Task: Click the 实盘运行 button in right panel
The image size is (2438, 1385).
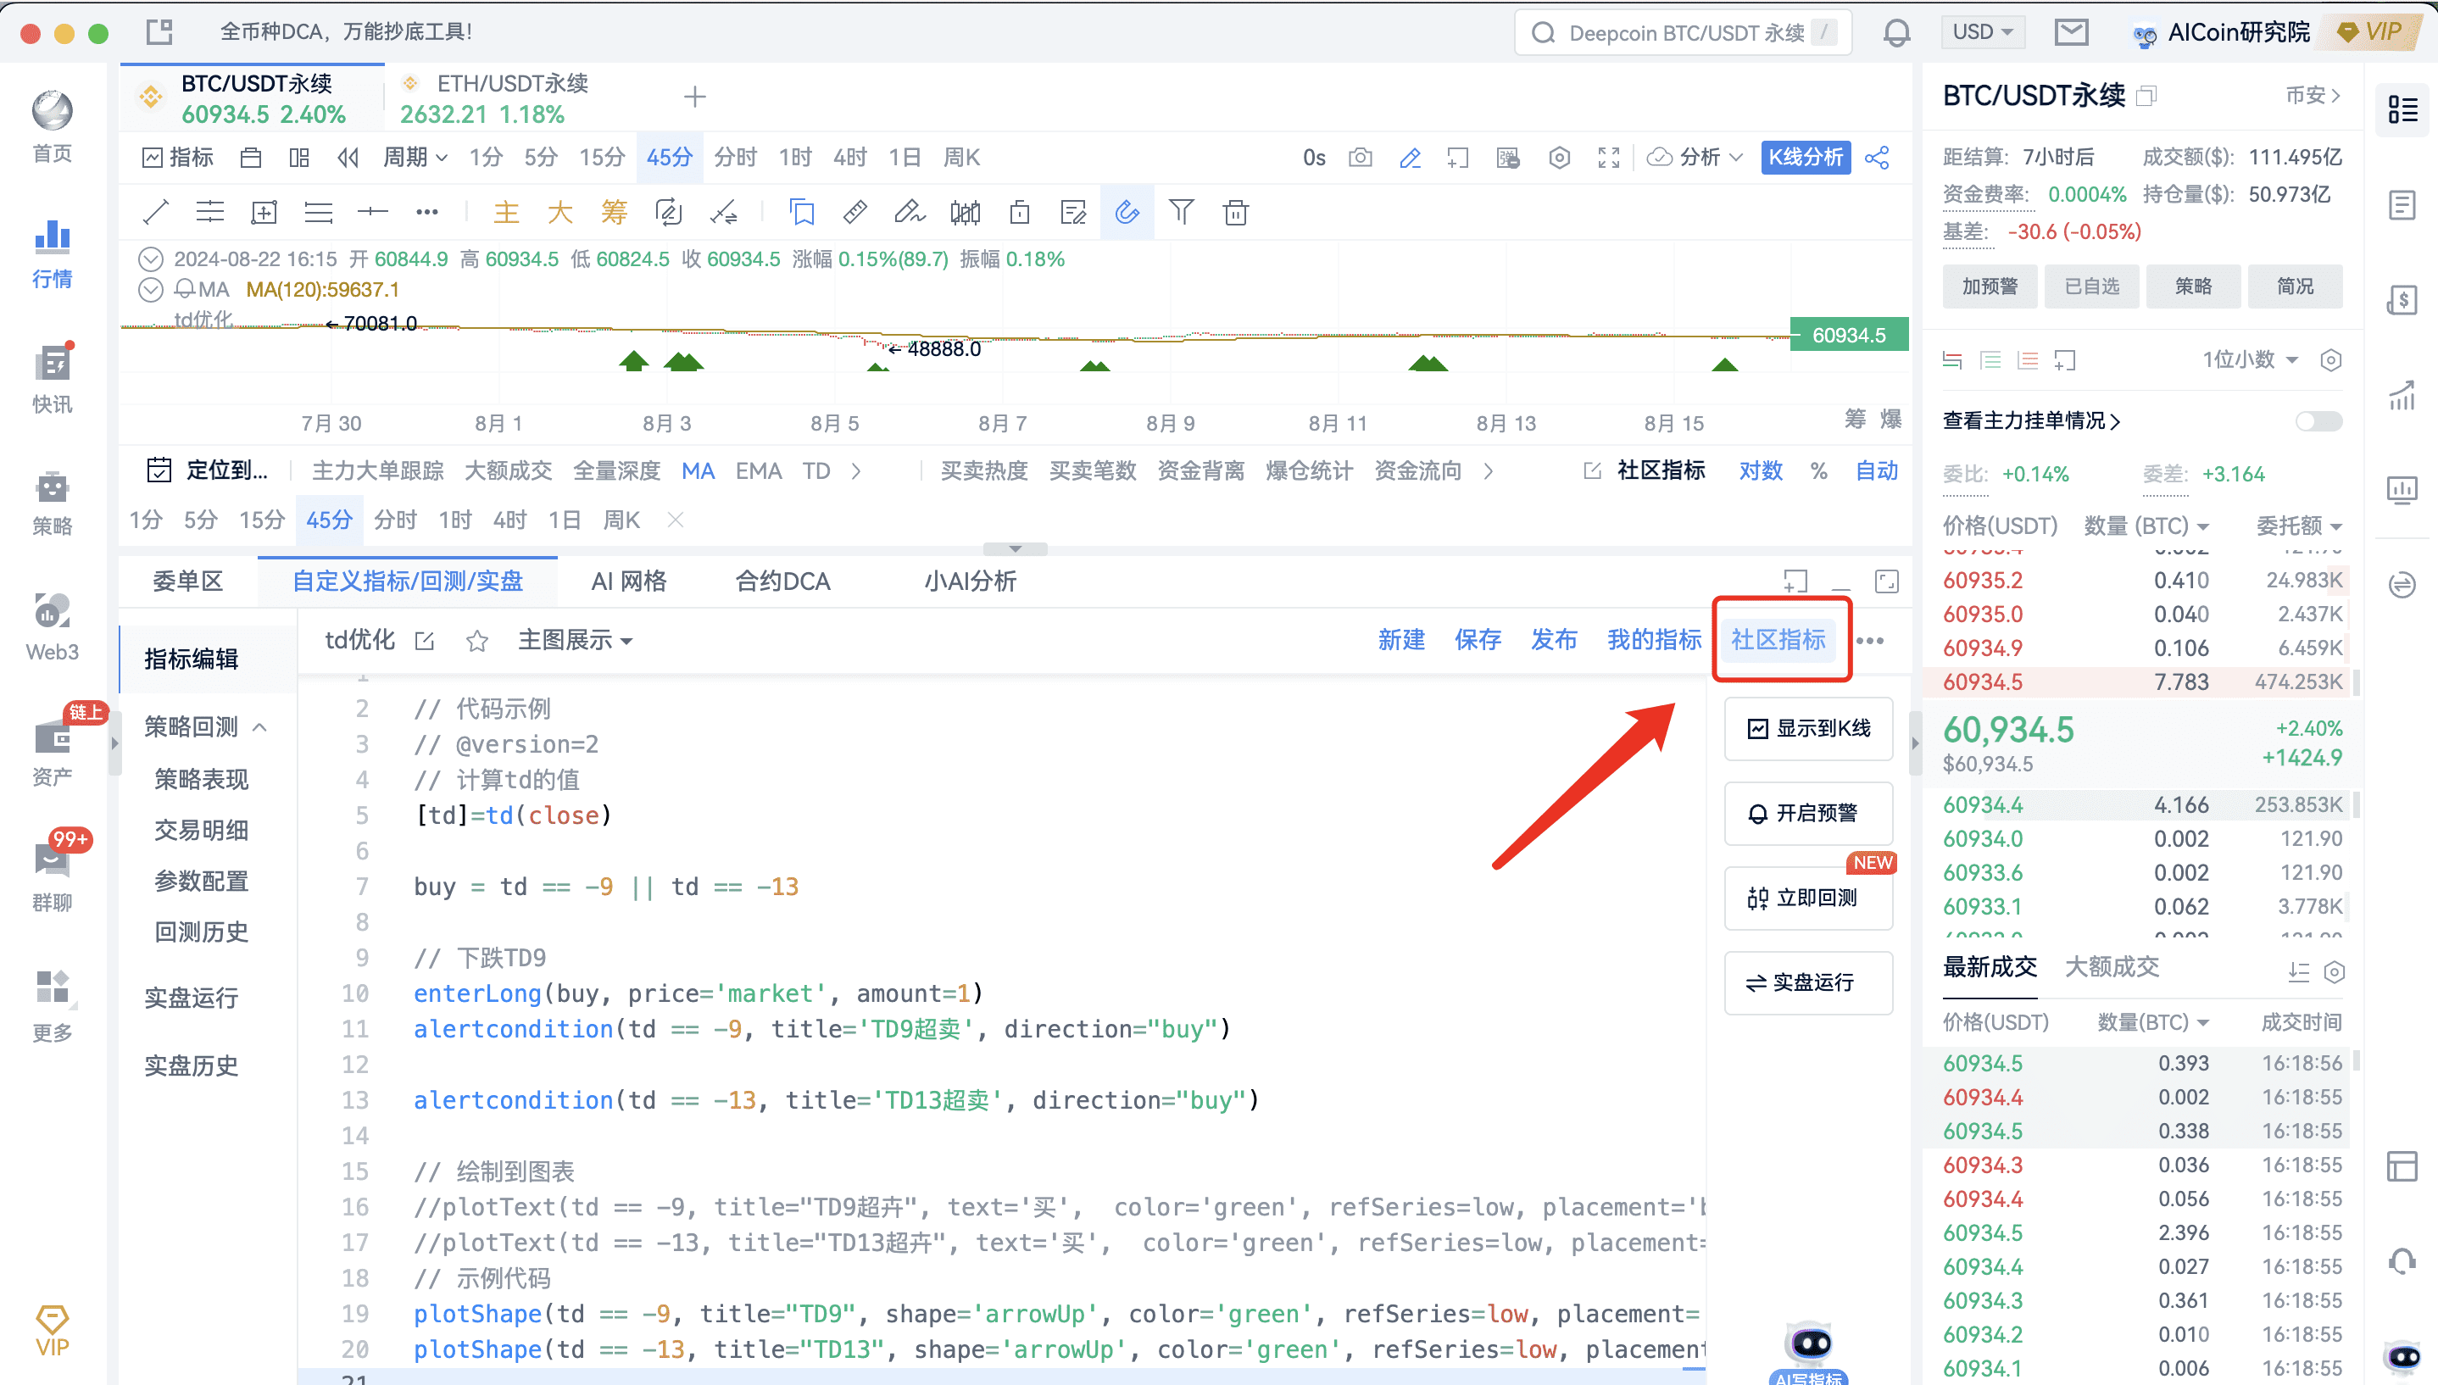Action: pyautogui.click(x=1808, y=982)
